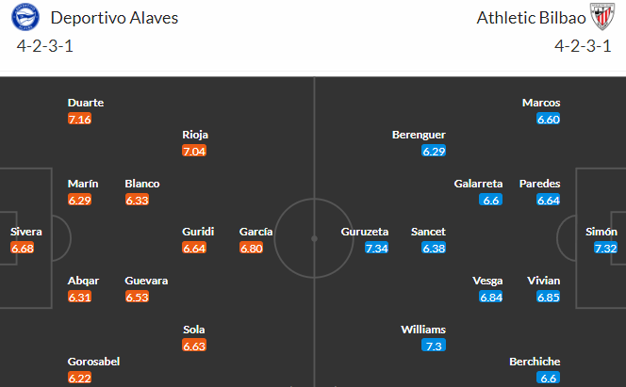Click player name Galarreta
The image size is (626, 387).
(478, 184)
